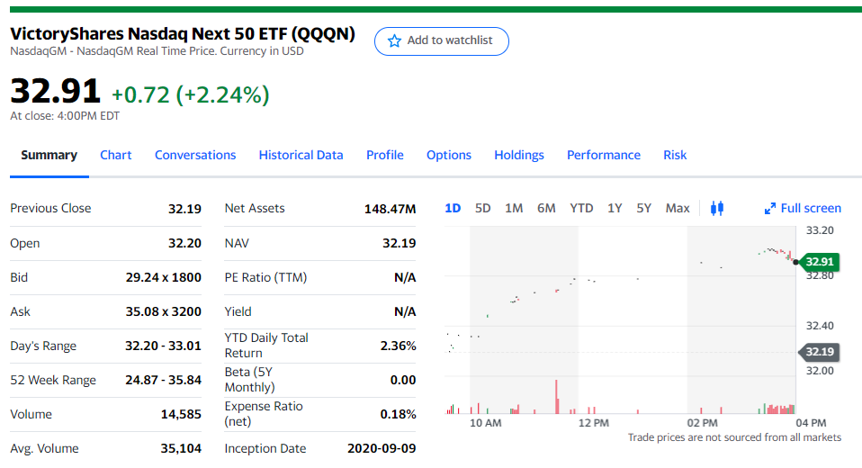This screenshot has width=862, height=468.
Task: Open the candlestick chart type icon
Action: (717, 209)
